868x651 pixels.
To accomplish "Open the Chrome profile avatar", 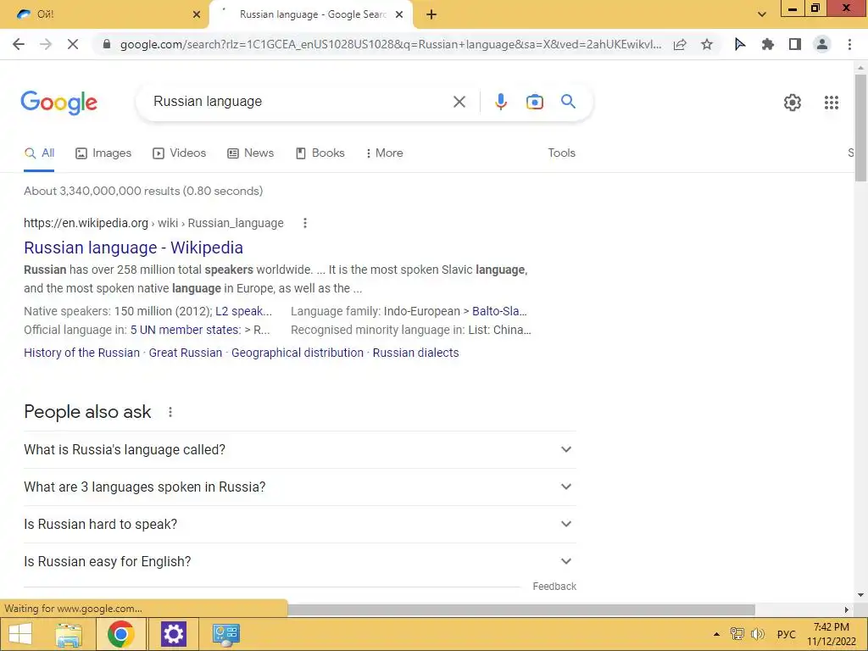I will tap(822, 44).
